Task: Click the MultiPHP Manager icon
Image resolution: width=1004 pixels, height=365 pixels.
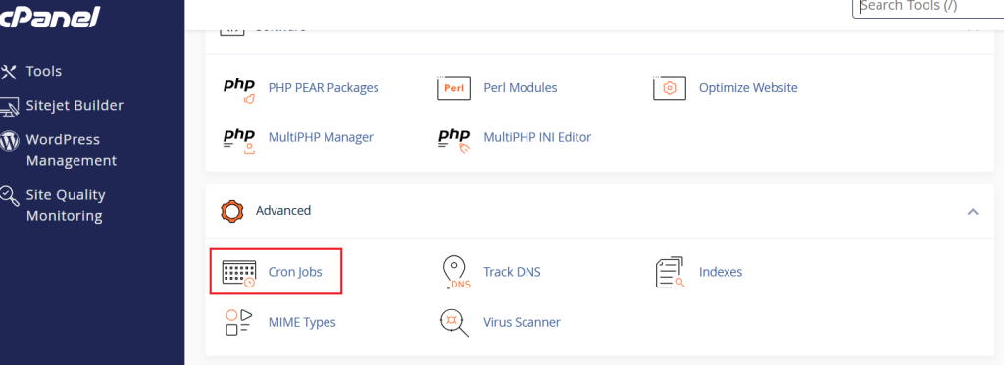Action: point(239,141)
